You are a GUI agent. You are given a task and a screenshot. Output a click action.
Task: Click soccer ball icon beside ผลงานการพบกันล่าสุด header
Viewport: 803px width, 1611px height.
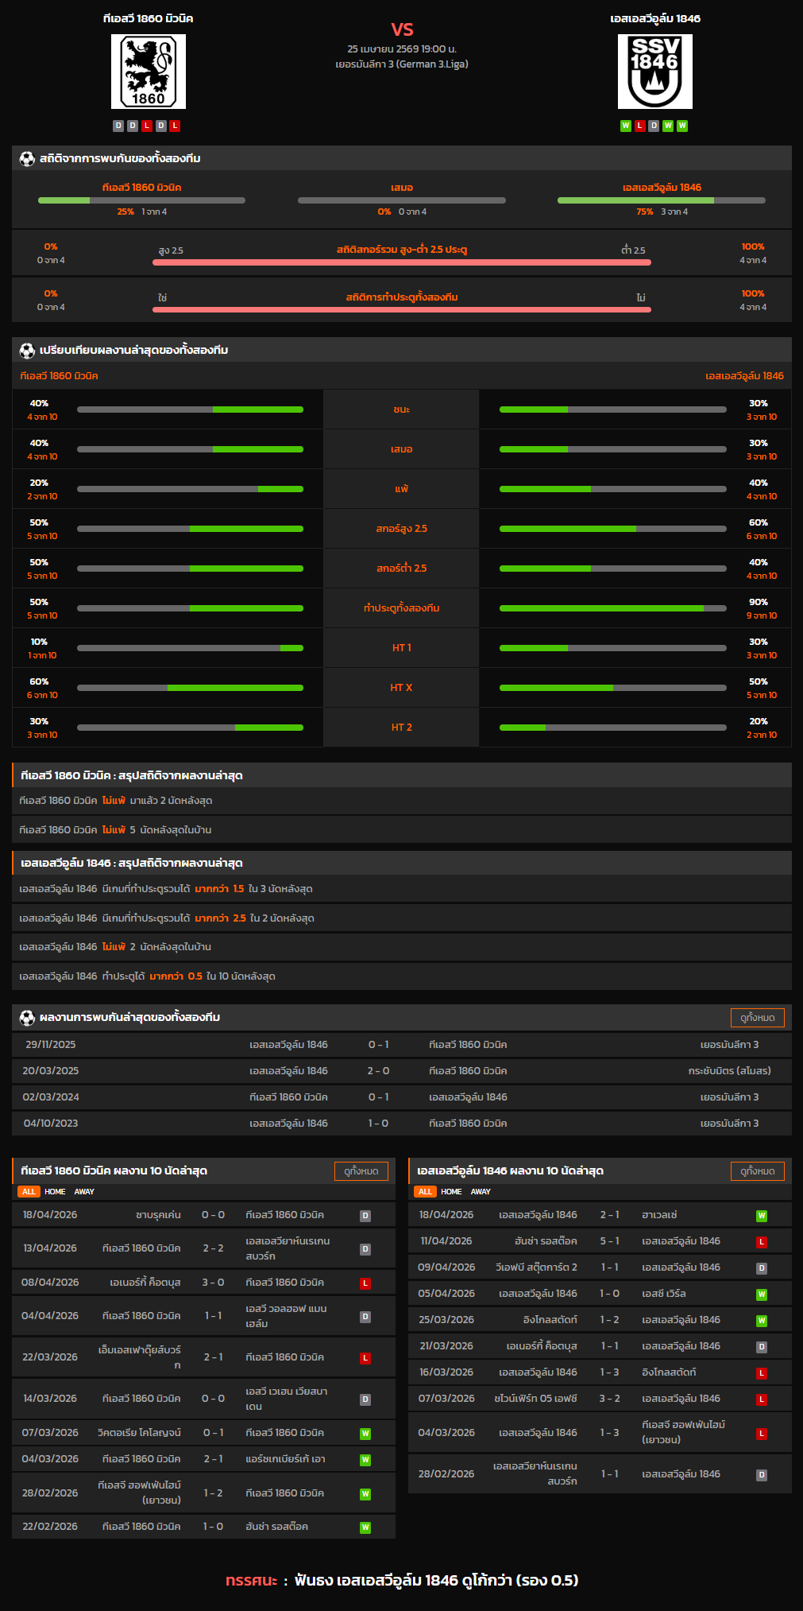pyautogui.click(x=27, y=1017)
